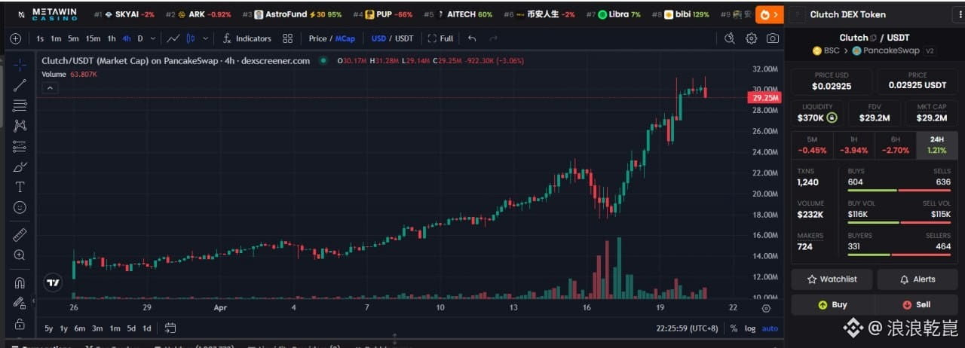Show 5M price change stats
Screen dimensions: 965x348
[x=812, y=145]
